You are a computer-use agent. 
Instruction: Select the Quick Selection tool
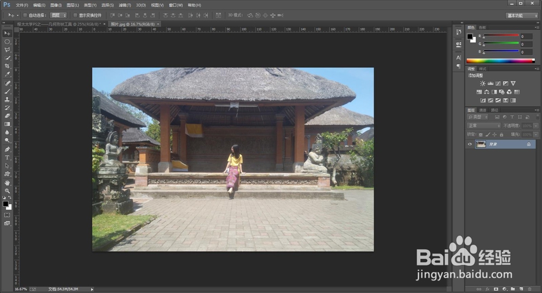7,58
